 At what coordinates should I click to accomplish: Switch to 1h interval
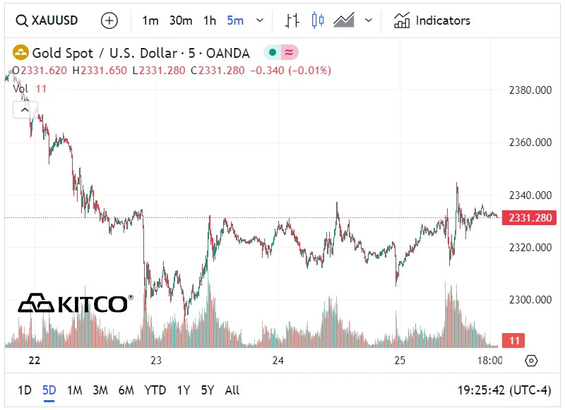pos(210,20)
